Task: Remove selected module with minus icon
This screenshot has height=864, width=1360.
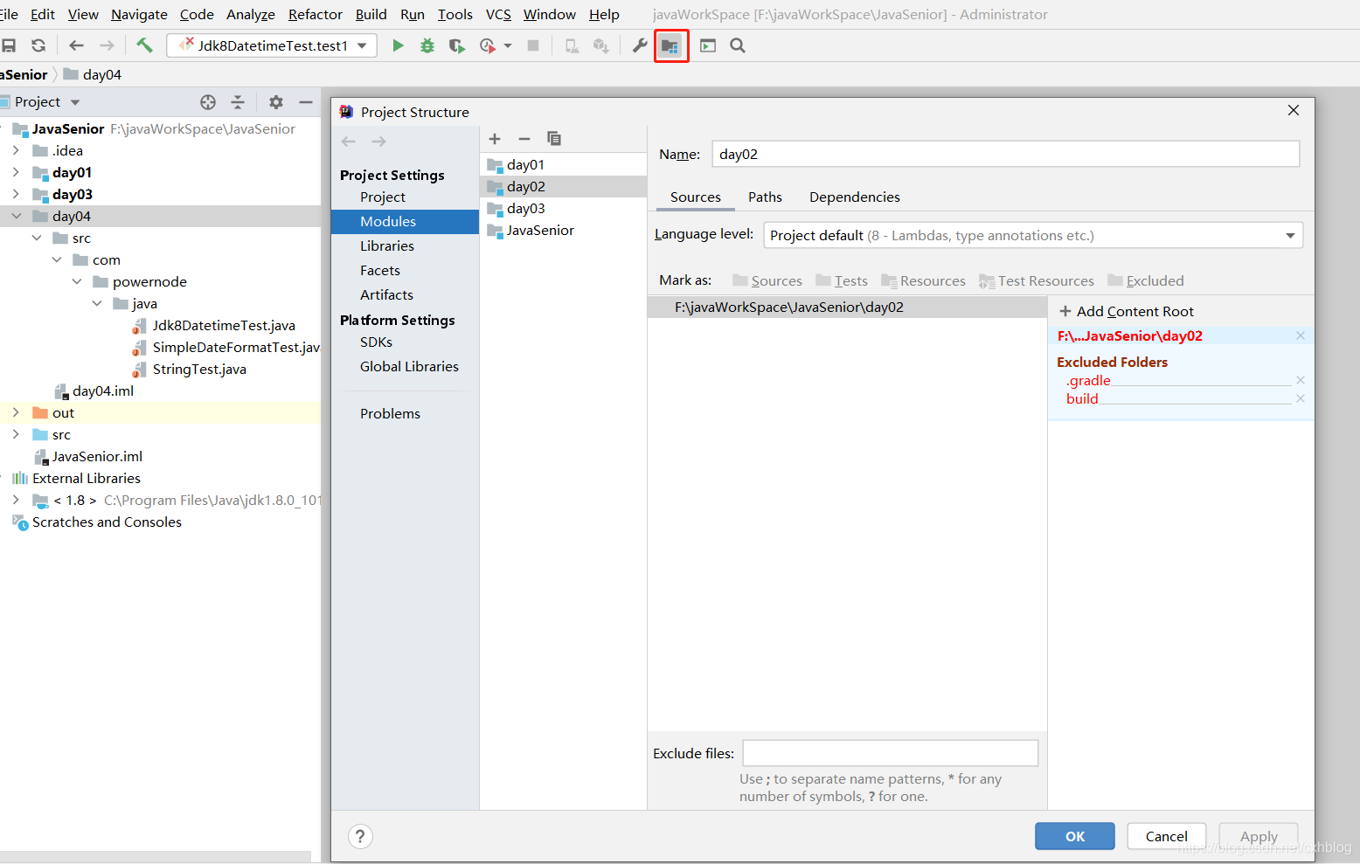Action: point(524,139)
